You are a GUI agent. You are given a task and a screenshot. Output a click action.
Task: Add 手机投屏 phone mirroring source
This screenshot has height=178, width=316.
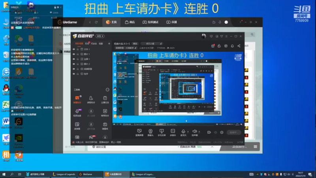tap(162, 133)
